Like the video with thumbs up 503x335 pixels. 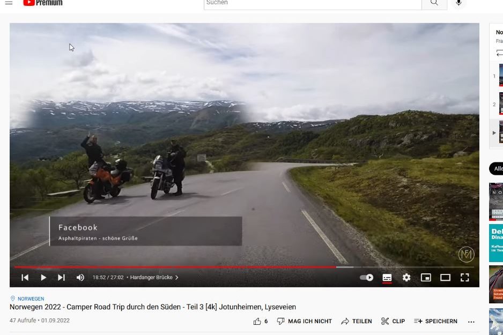pos(261,321)
